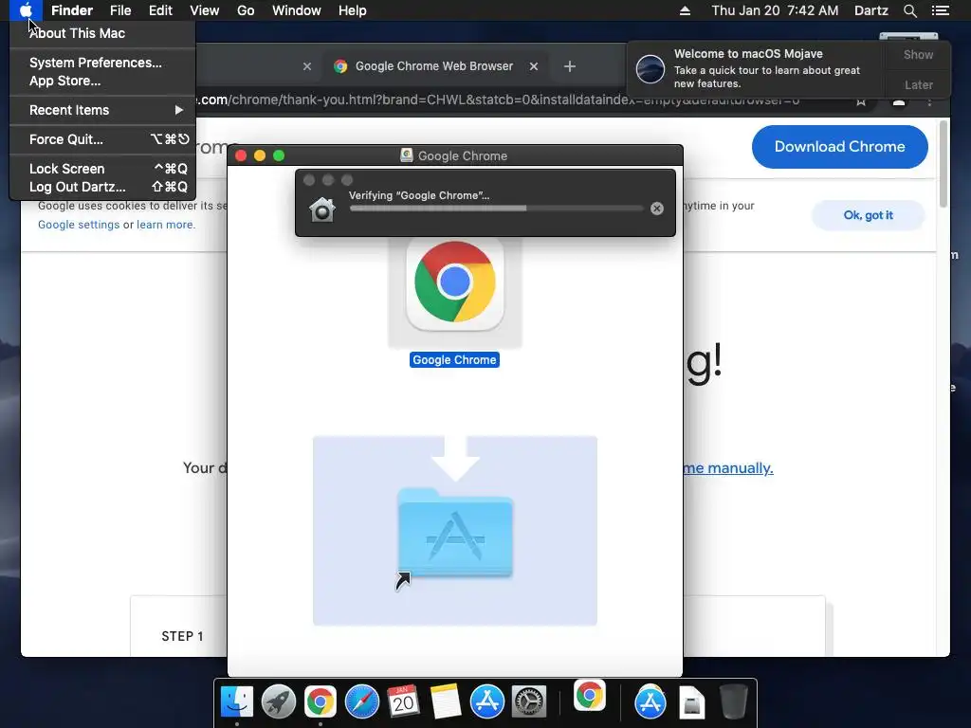Click the STEP 1 text on page
Screen dimensions: 971x728
tap(182, 636)
